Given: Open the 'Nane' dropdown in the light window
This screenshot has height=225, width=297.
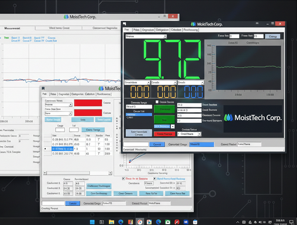Looking at the screenshot, I should tap(58, 113).
